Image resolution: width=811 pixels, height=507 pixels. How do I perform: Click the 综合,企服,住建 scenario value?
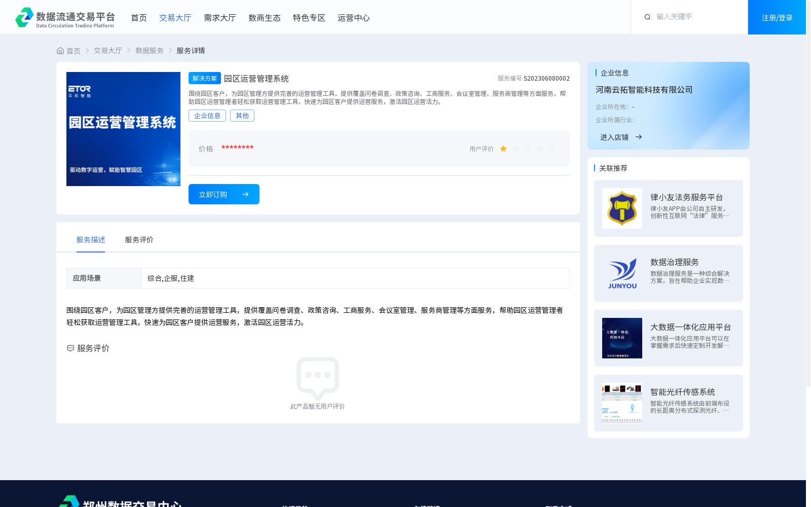pyautogui.click(x=171, y=278)
